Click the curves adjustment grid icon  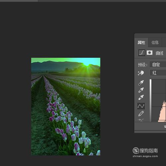pyautogui.click(x=142, y=53)
